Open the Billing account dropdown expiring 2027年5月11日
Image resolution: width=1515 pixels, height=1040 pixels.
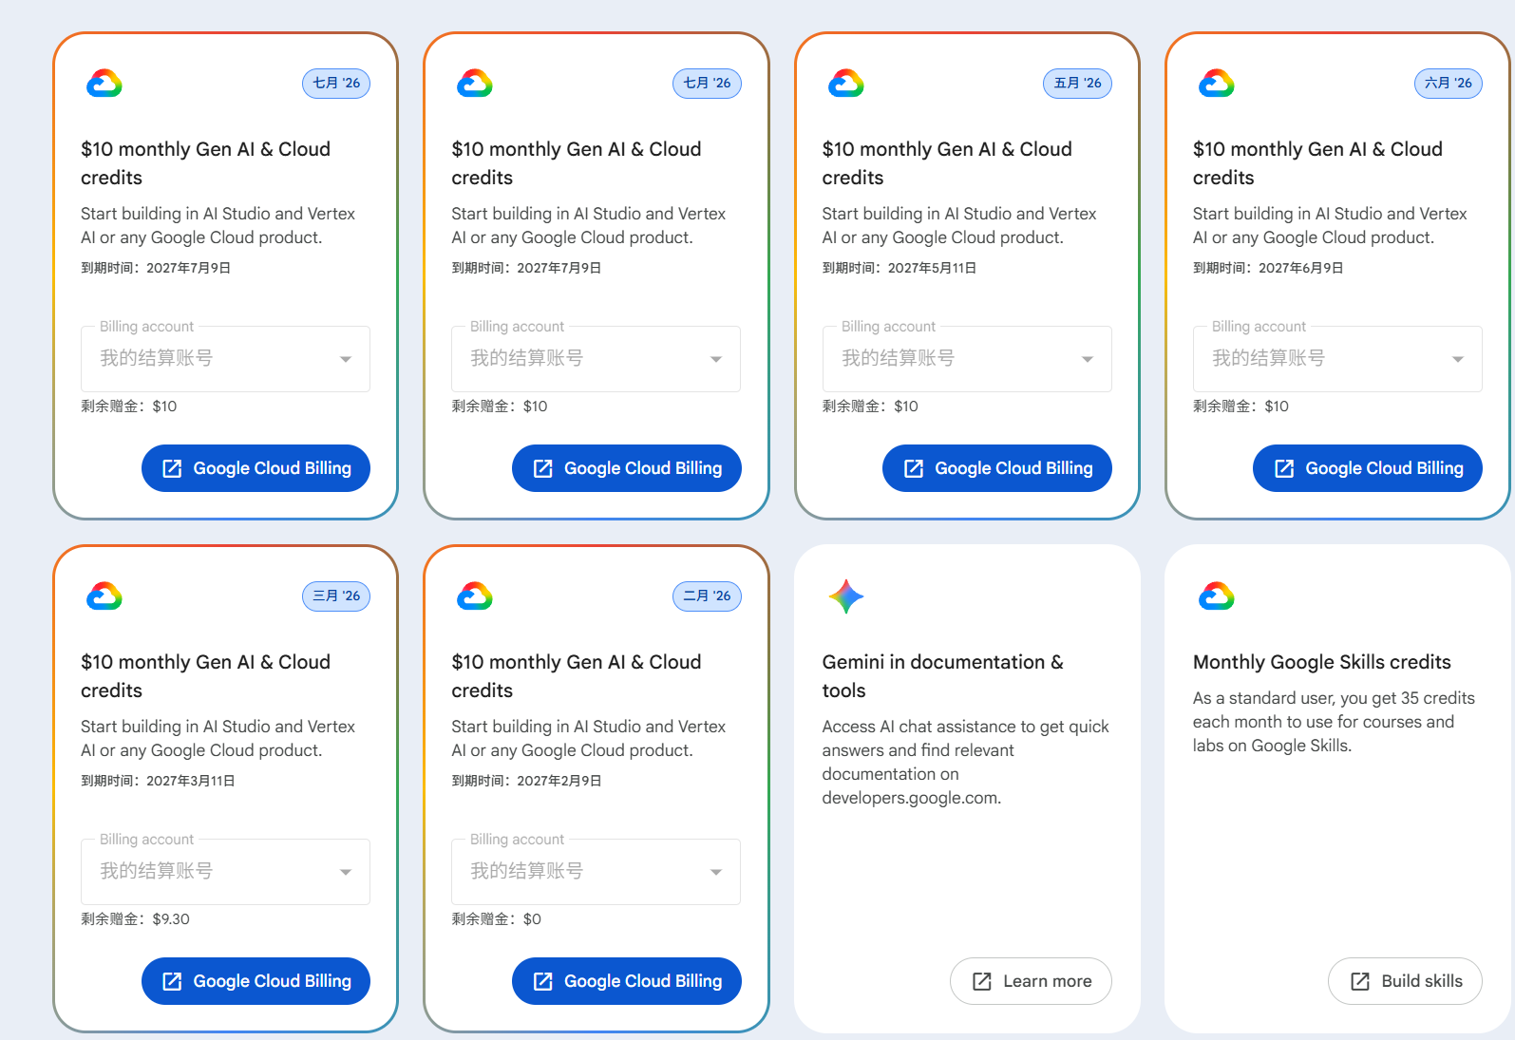(967, 359)
